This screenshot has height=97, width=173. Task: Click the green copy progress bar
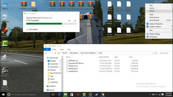pyautogui.click(x=51, y=24)
